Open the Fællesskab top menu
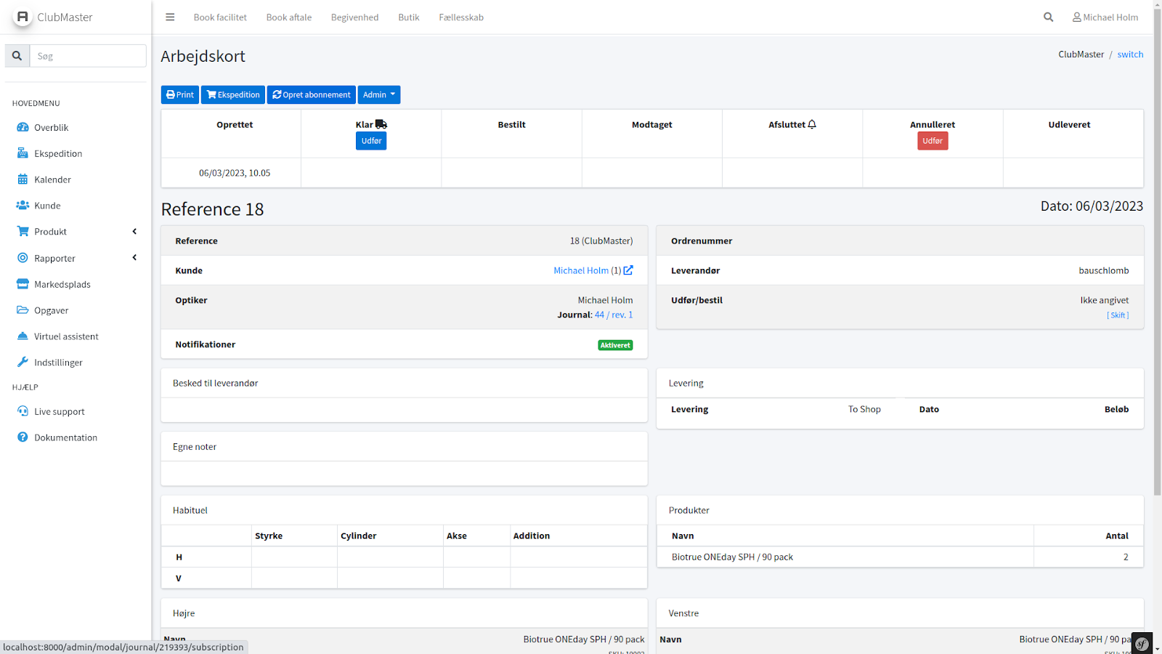The image size is (1162, 654). (461, 17)
